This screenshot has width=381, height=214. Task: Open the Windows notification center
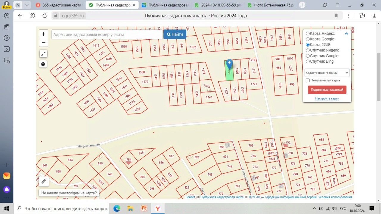pyautogui.click(x=372, y=208)
